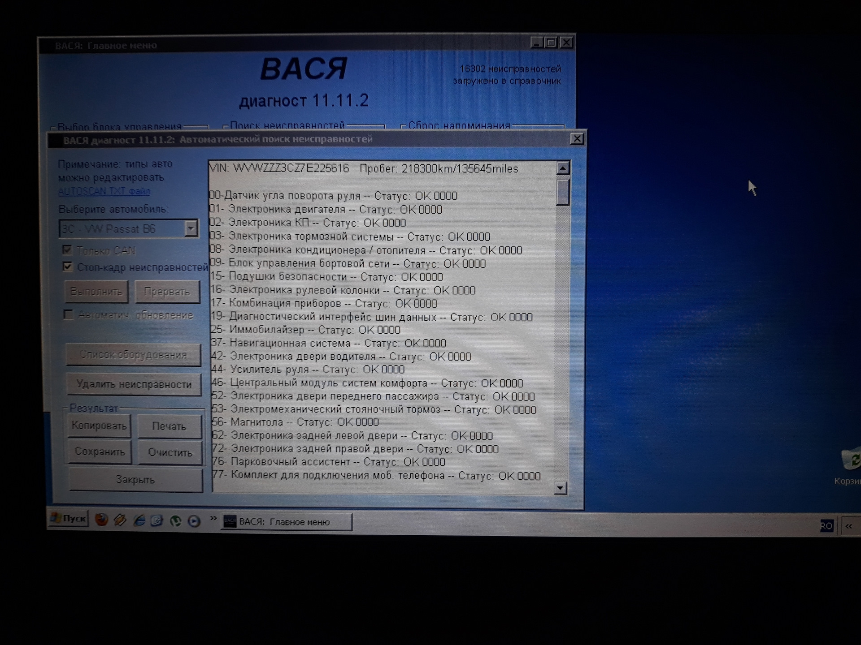Open Windows Media Player quick launch icon

pyautogui.click(x=194, y=521)
